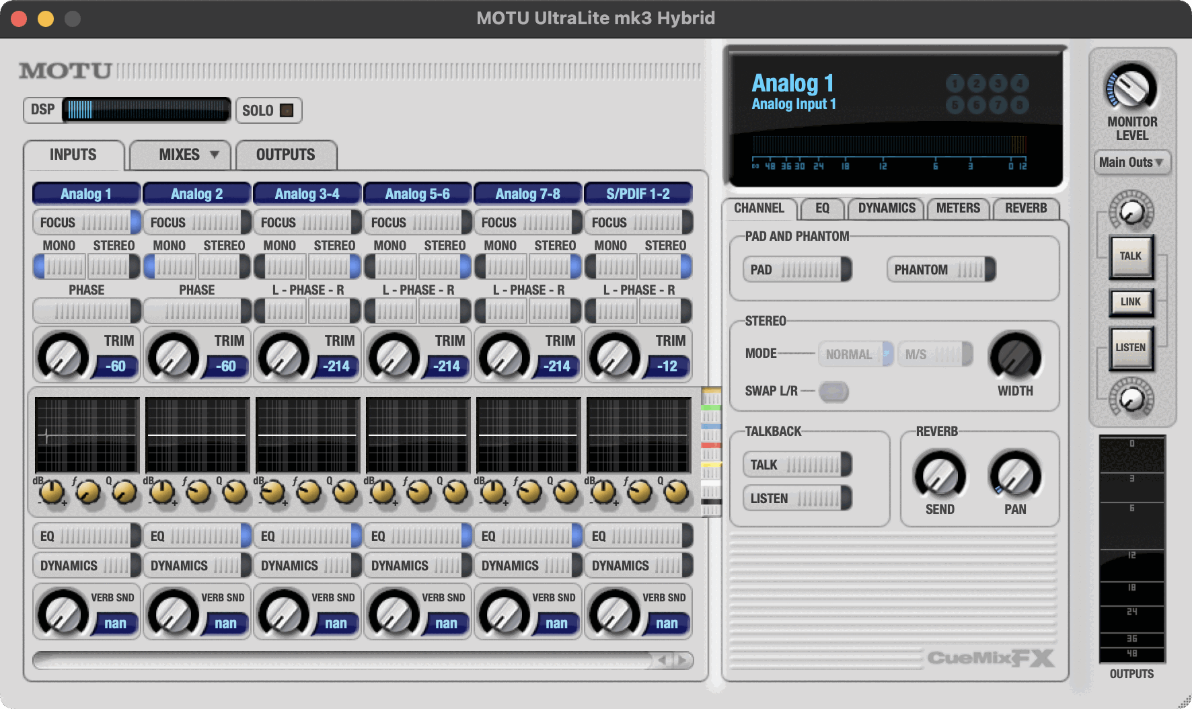
Task: Click the DSP meter display
Action: click(147, 110)
